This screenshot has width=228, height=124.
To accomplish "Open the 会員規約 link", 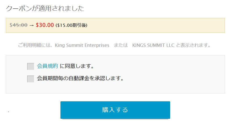I will 47,66.
